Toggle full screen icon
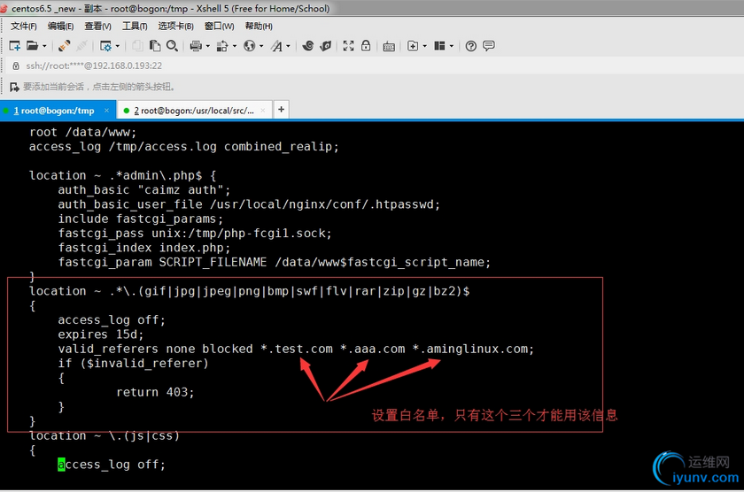744x492 pixels. (x=348, y=46)
